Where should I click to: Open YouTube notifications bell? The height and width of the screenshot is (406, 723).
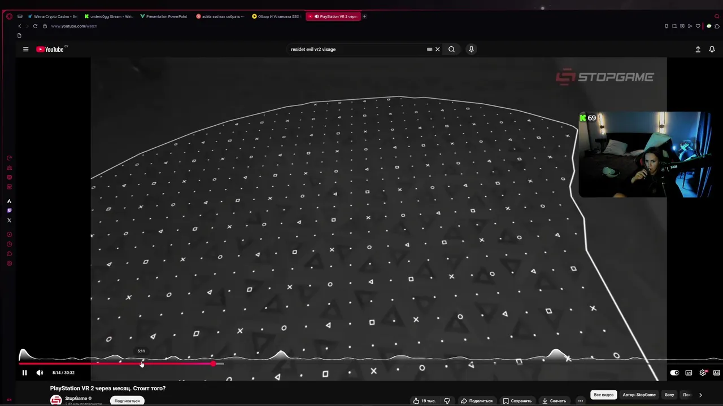click(712, 49)
